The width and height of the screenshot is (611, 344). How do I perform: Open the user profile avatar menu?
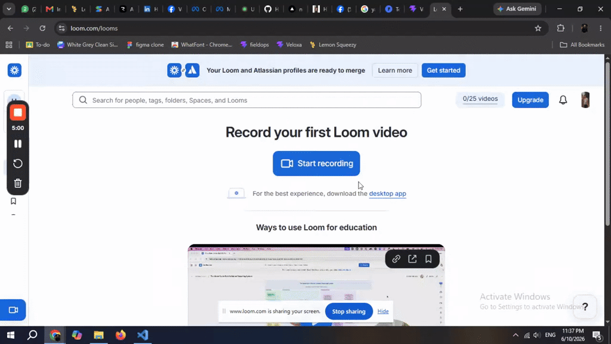point(585,100)
